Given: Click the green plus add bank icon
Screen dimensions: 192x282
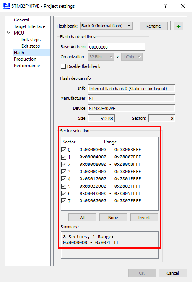Looking at the screenshot, I should pos(178,26).
